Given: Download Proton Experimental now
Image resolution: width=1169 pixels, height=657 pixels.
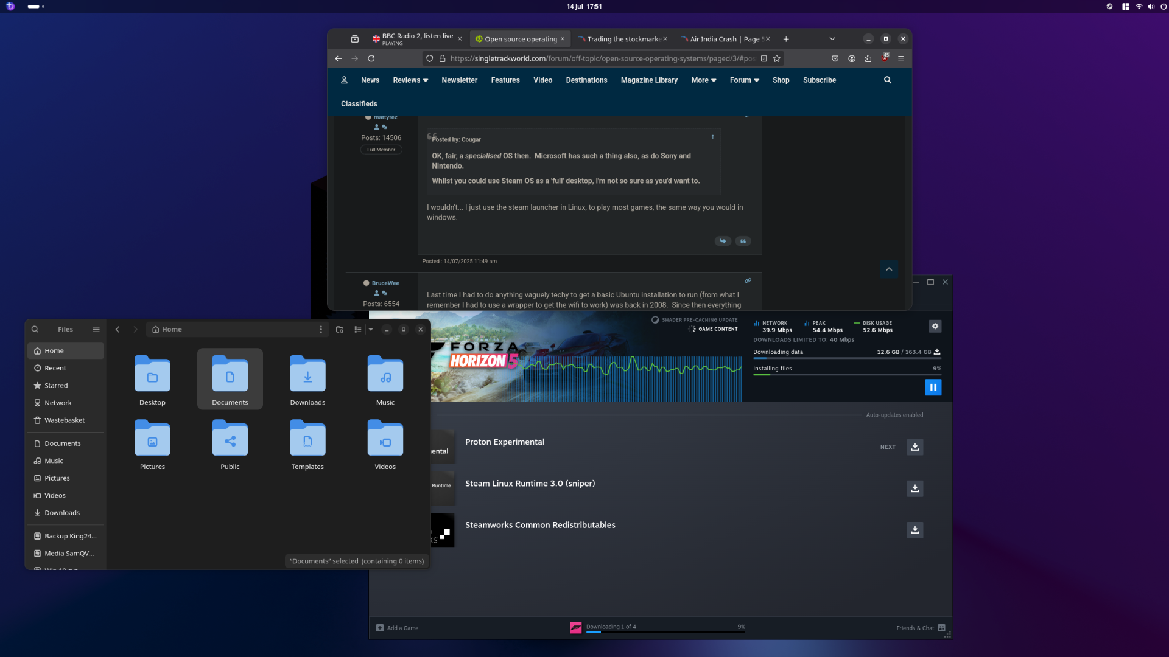Looking at the screenshot, I should 914,447.
